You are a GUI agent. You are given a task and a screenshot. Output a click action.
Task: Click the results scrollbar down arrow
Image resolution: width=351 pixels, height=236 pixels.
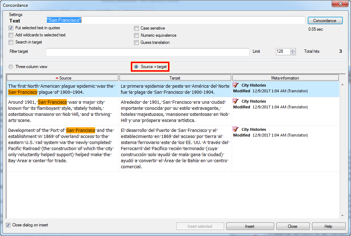342,215
